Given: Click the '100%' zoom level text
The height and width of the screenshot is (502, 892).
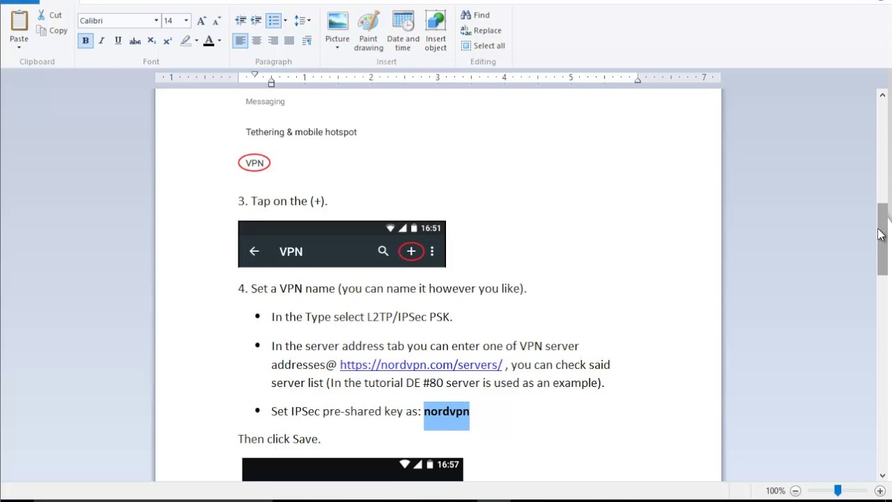Looking at the screenshot, I should tap(775, 491).
